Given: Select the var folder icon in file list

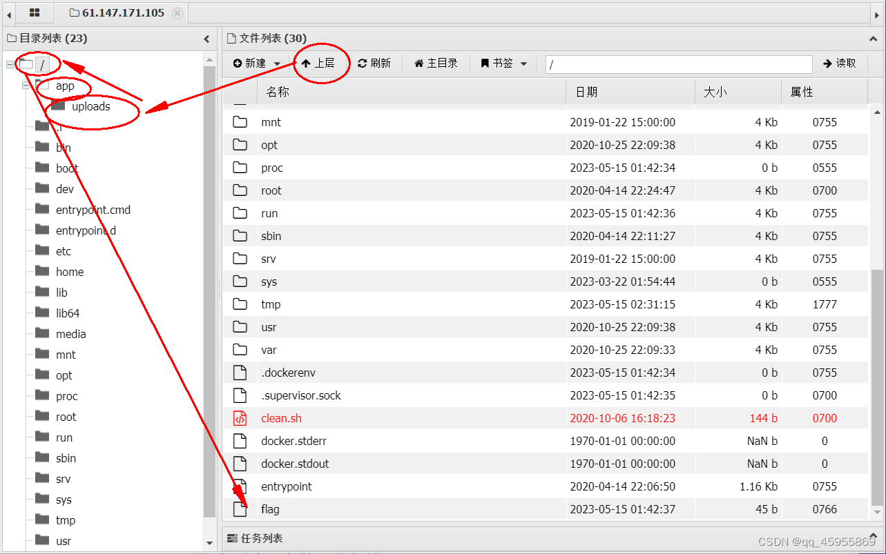Looking at the screenshot, I should click(240, 350).
